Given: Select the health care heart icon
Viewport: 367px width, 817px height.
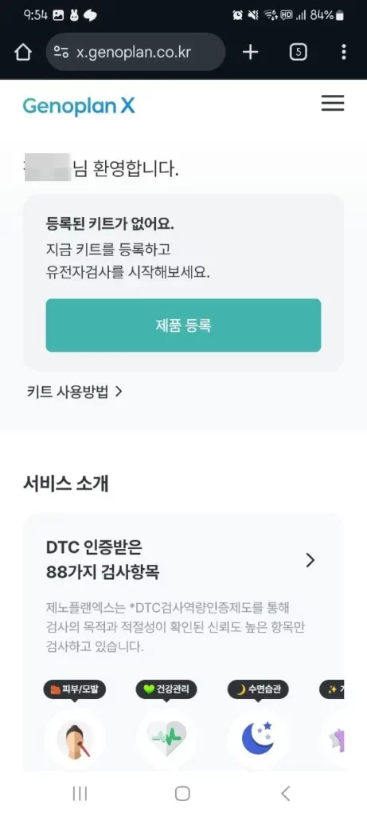Looking at the screenshot, I should [x=166, y=739].
